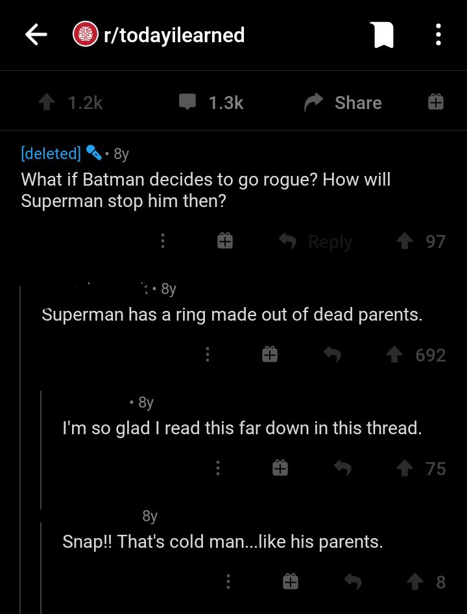
Task: Tap the back arrow icon
Action: tap(37, 34)
